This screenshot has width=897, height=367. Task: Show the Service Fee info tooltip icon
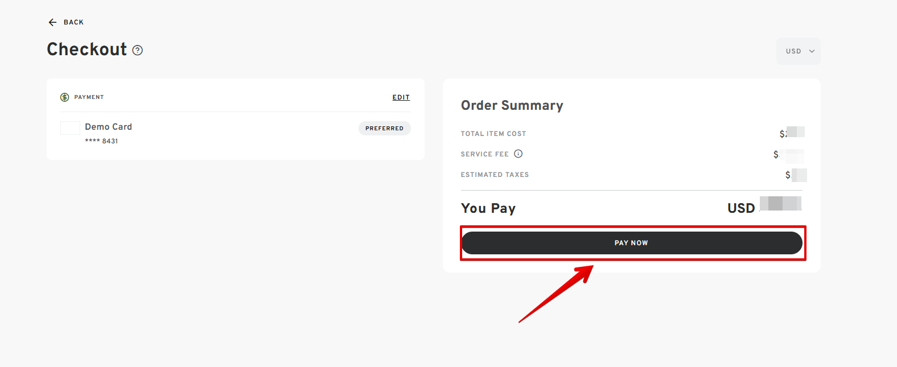(518, 154)
